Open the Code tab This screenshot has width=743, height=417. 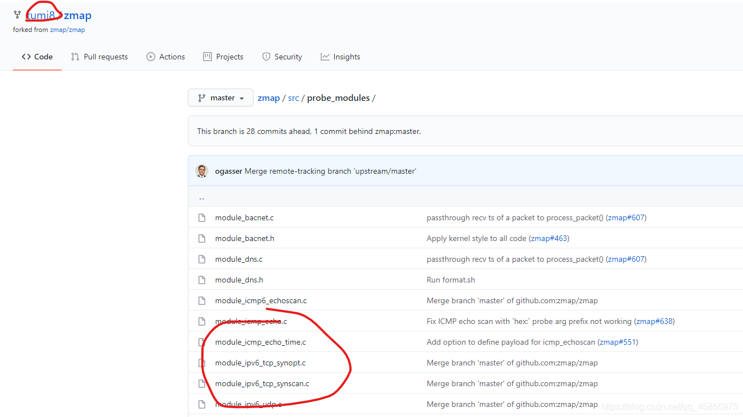pyautogui.click(x=37, y=57)
